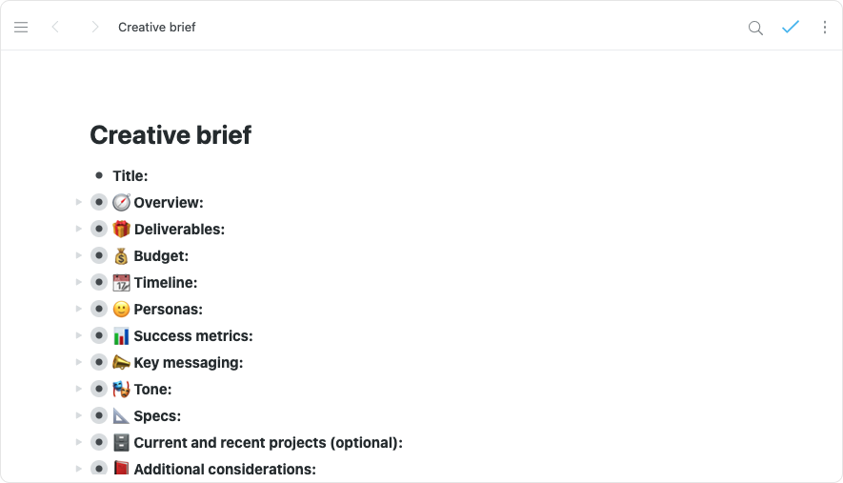Select the Specs list item text
The width and height of the screenshot is (843, 483).
tap(157, 416)
